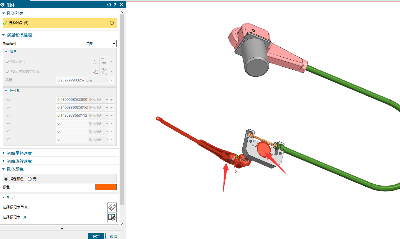Open the 质量属性 dropdown showing 自动

click(101, 44)
